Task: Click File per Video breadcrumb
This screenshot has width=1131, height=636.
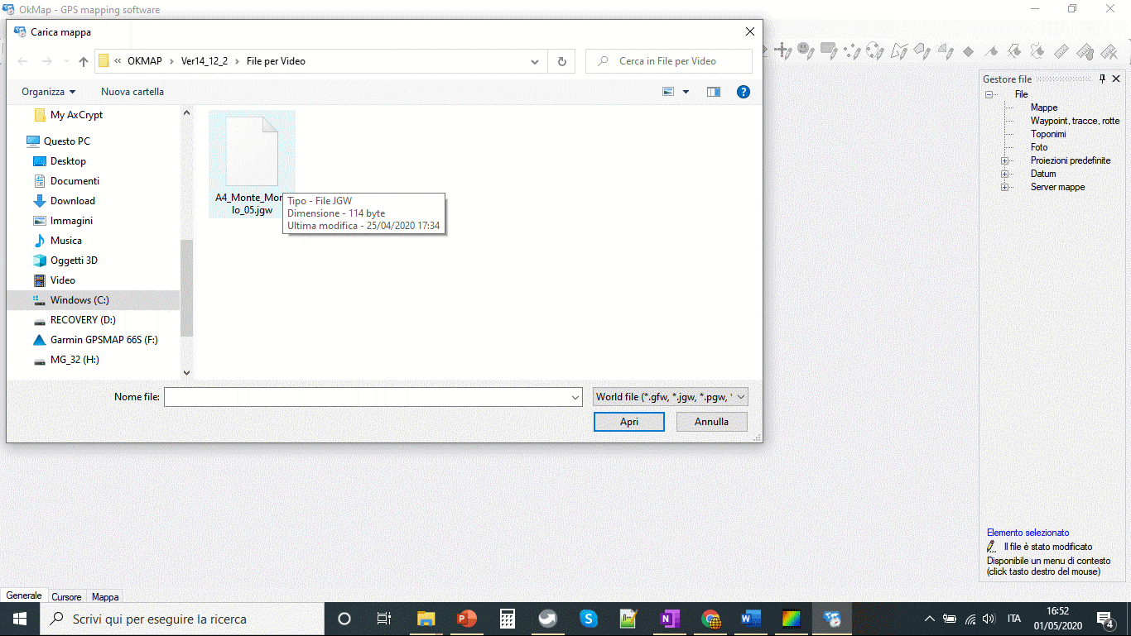Action: tap(276, 61)
